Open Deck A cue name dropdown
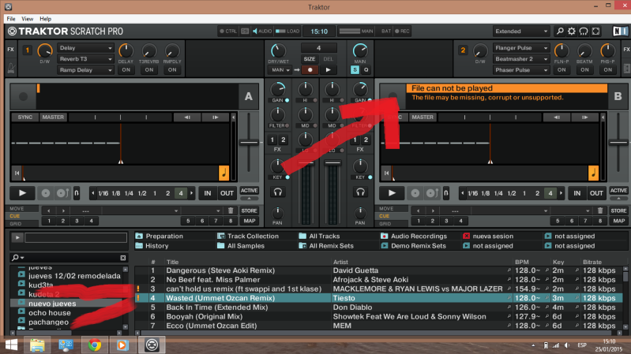Image resolution: width=631 pixels, height=354 pixels. (141, 211)
